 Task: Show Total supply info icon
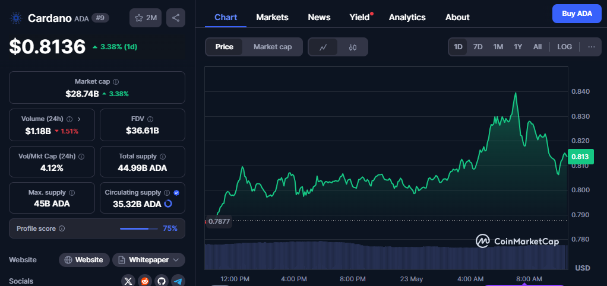pyautogui.click(x=163, y=157)
